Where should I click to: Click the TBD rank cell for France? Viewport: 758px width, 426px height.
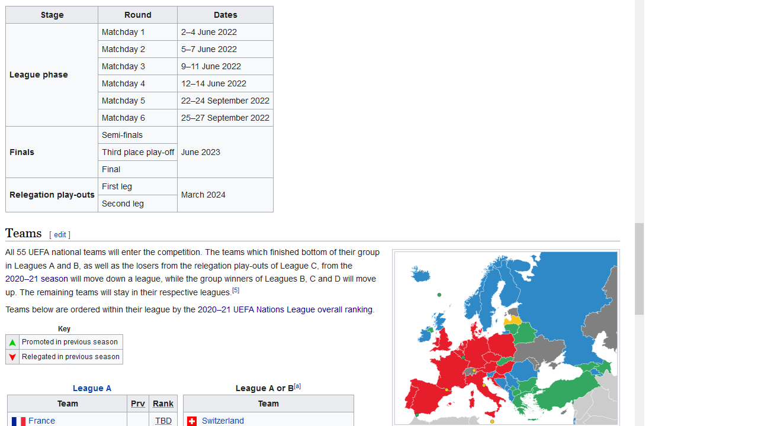(163, 421)
